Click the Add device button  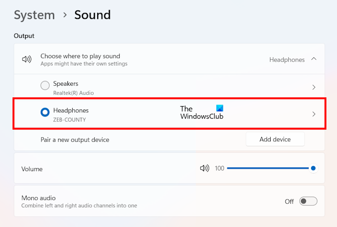coord(275,139)
